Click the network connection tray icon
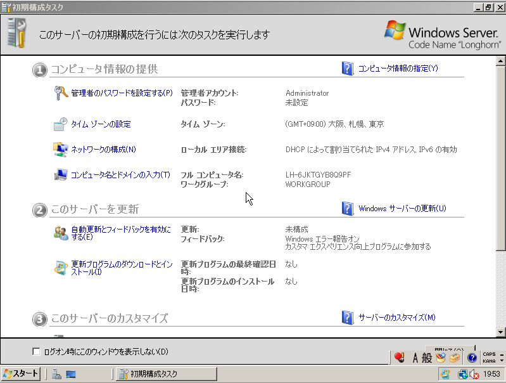The width and height of the screenshot is (506, 383). point(462,374)
